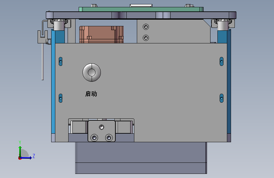Select the upper-left blue slot screw
The width and height of the screenshot is (274, 178).
coord(60,61)
